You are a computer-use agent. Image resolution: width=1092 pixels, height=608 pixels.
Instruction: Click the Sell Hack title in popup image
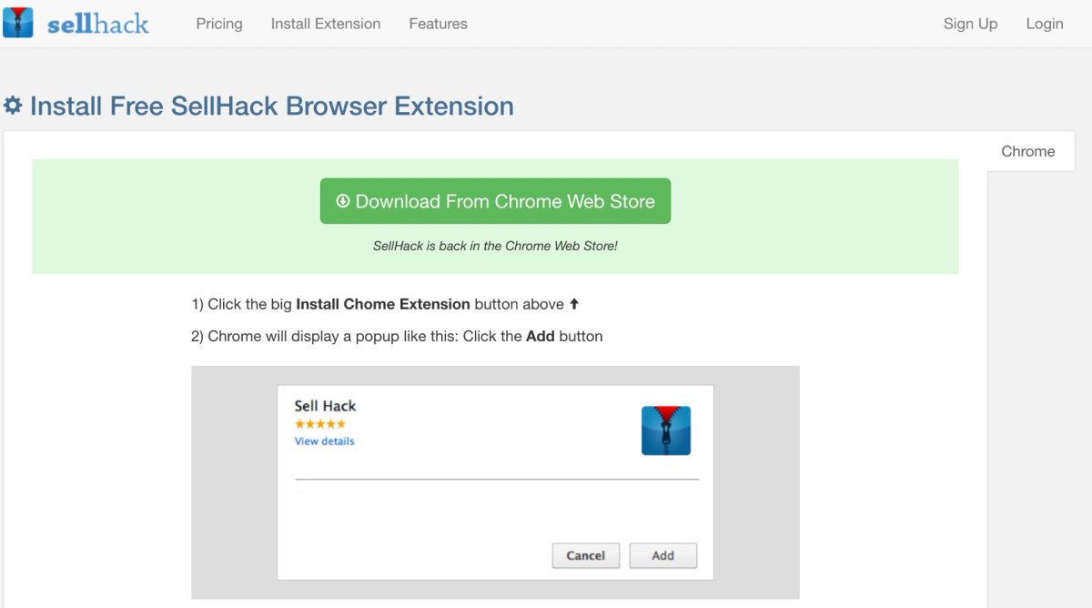coord(325,406)
